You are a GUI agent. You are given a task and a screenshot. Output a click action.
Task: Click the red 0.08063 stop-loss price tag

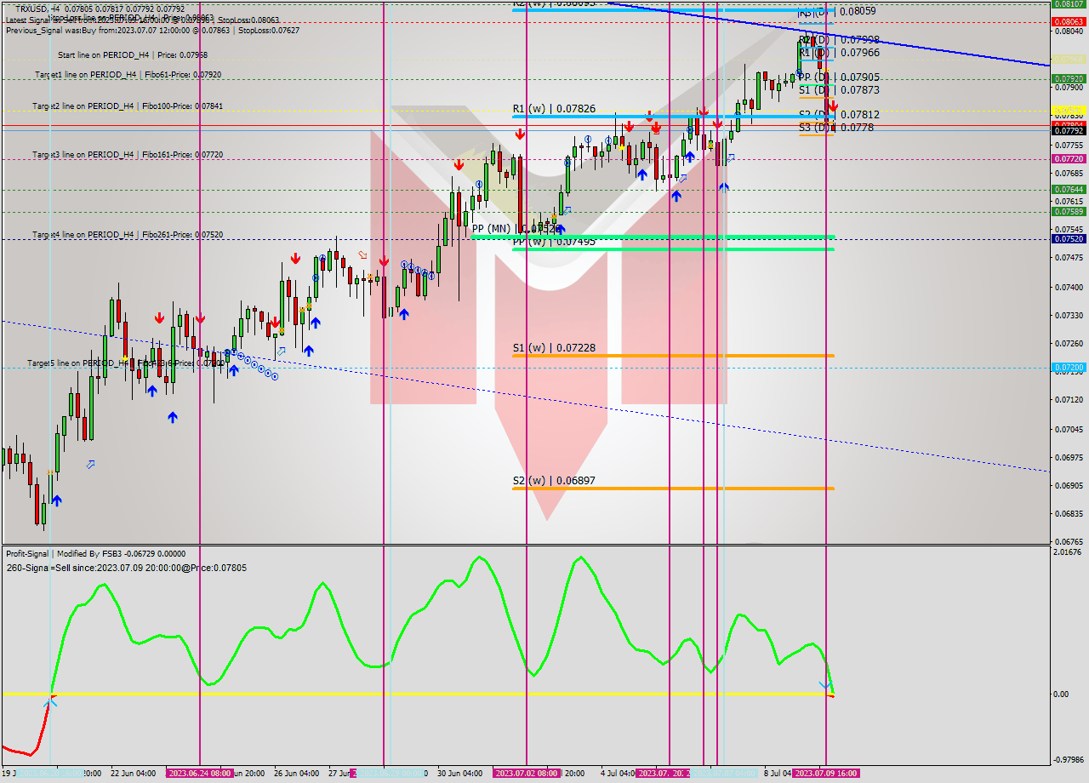1068,22
